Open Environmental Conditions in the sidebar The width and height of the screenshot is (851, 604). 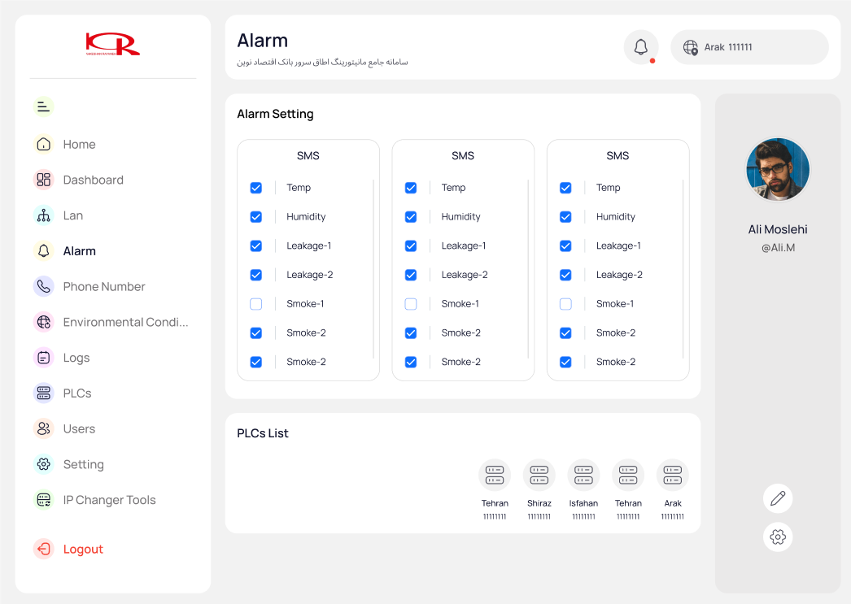124,322
